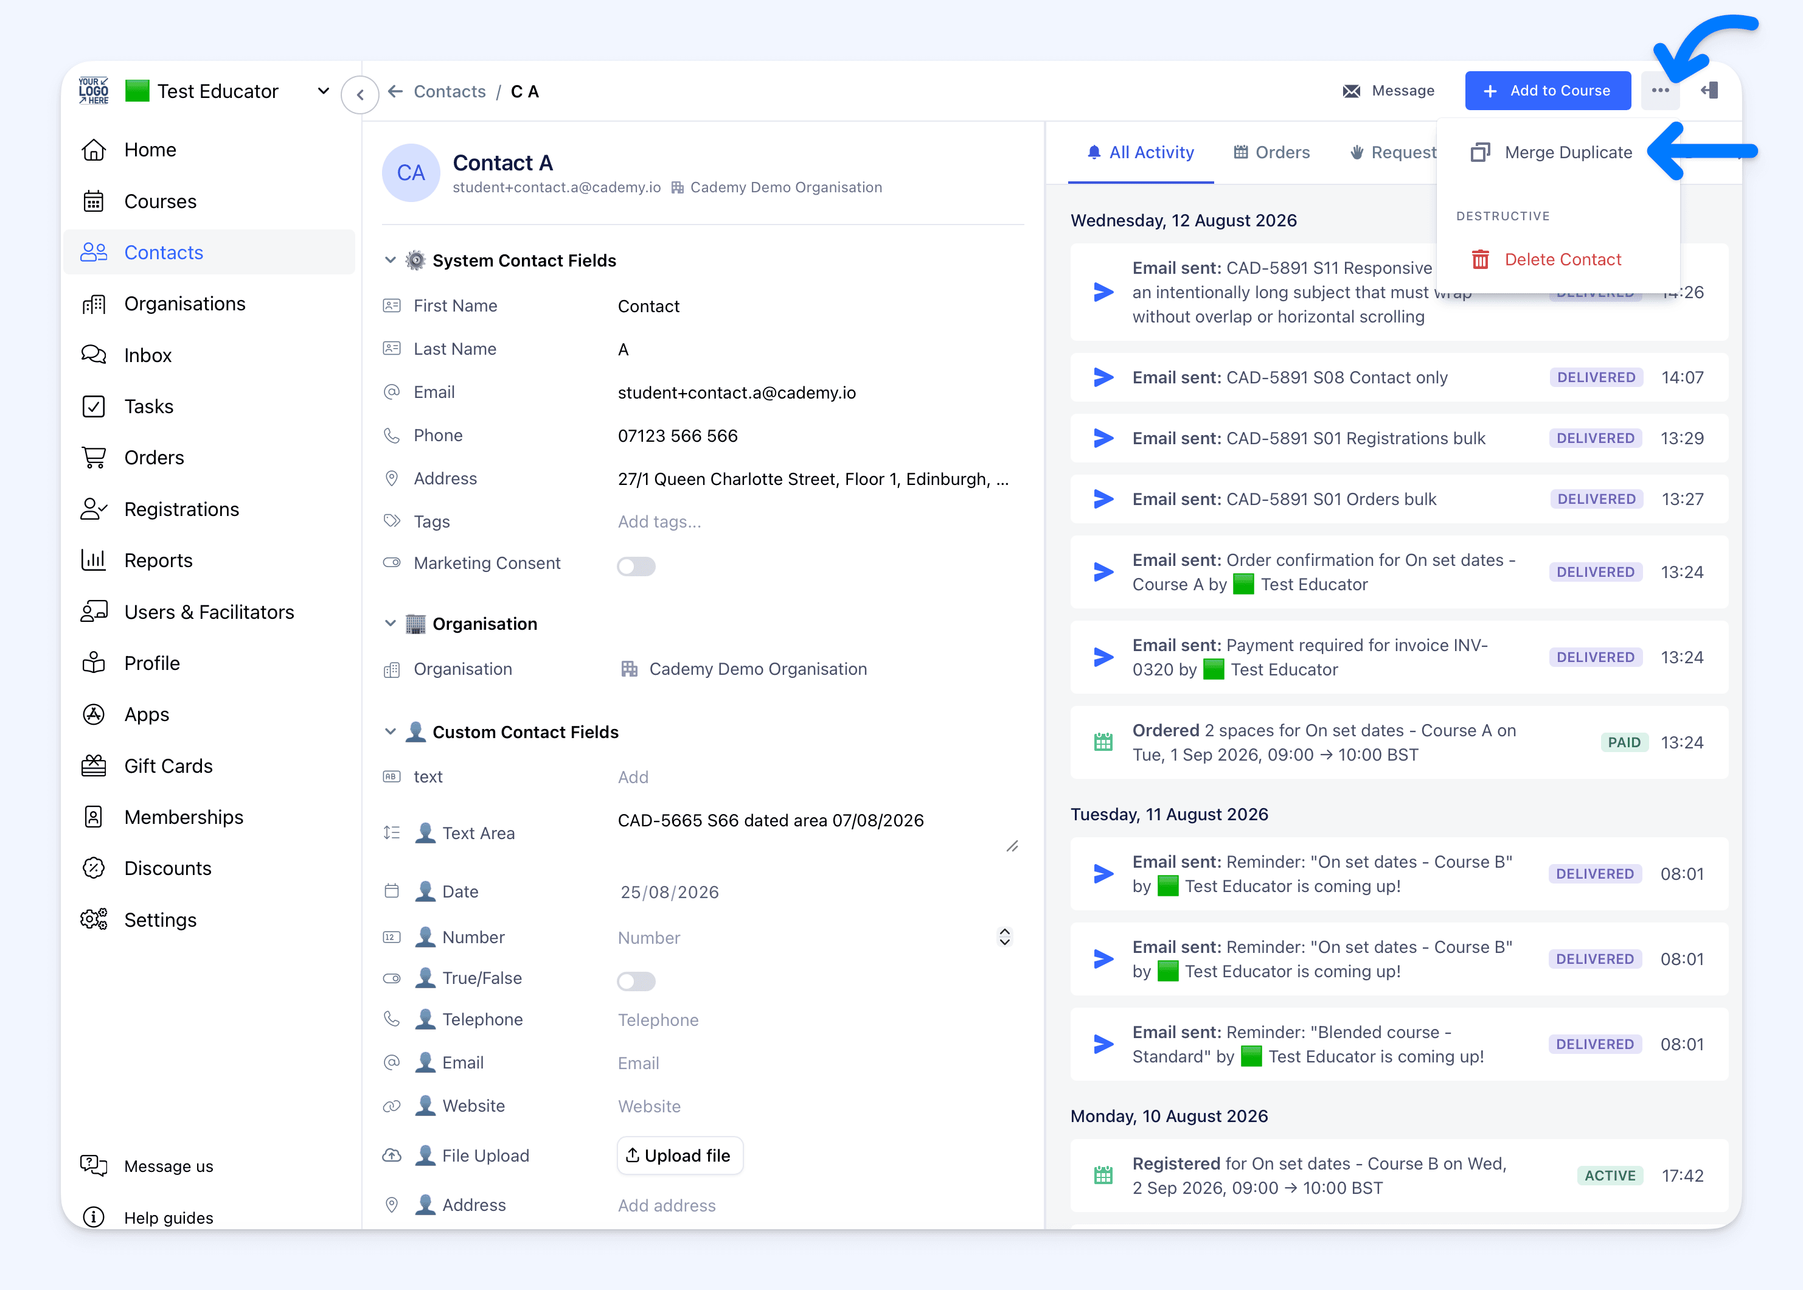
Task: Click the back arrow beside Contacts breadcrumb
Action: coord(395,91)
